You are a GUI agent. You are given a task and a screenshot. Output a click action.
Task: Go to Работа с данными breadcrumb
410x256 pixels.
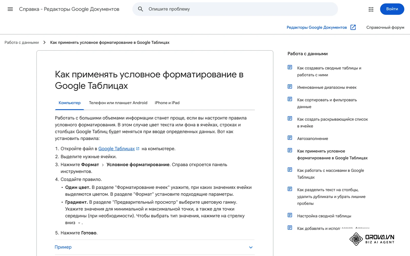click(x=22, y=42)
